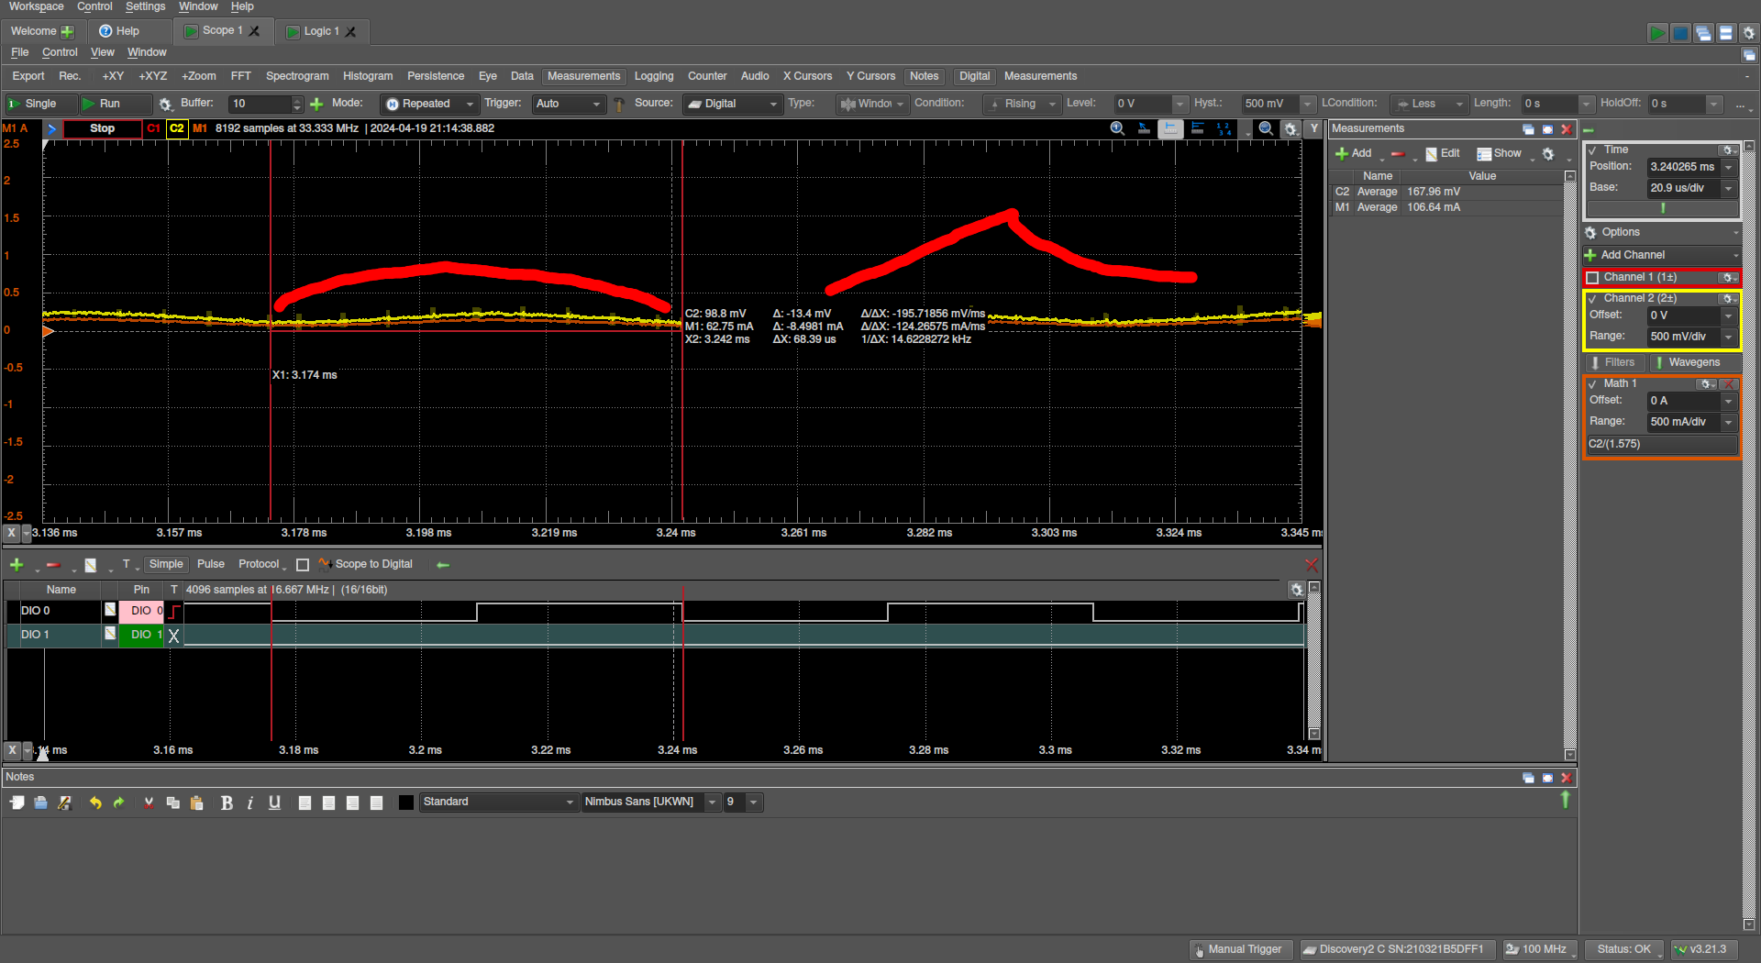Screen dimensions: 1761x963
Task: Click the time position slider bar
Action: [x=1662, y=208]
